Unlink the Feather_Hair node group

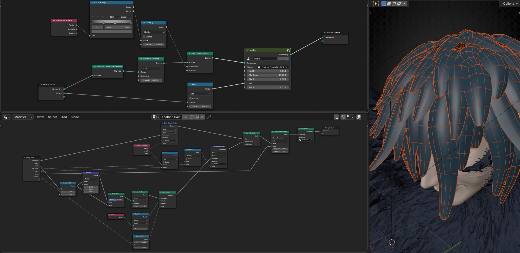point(202,117)
